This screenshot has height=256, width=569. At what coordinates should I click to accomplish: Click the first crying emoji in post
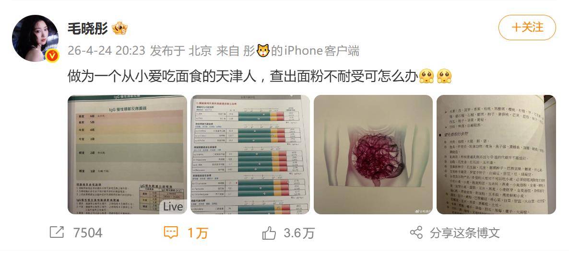coord(426,76)
